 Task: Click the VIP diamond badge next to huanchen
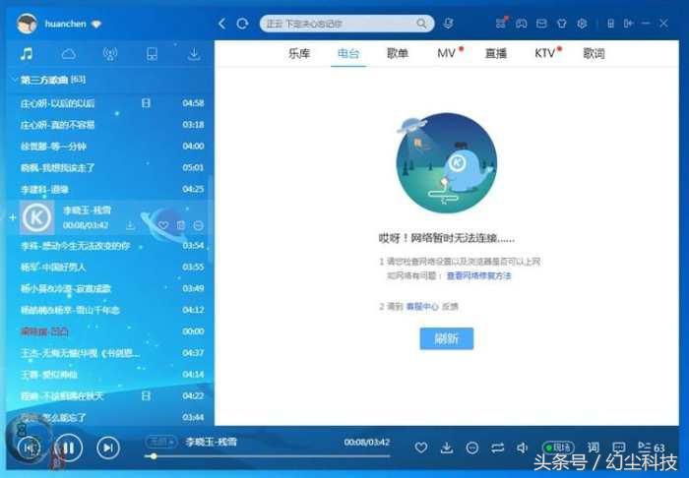[96, 25]
